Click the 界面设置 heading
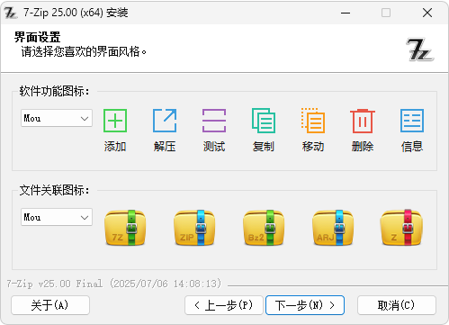The image size is (449, 325). (x=37, y=37)
